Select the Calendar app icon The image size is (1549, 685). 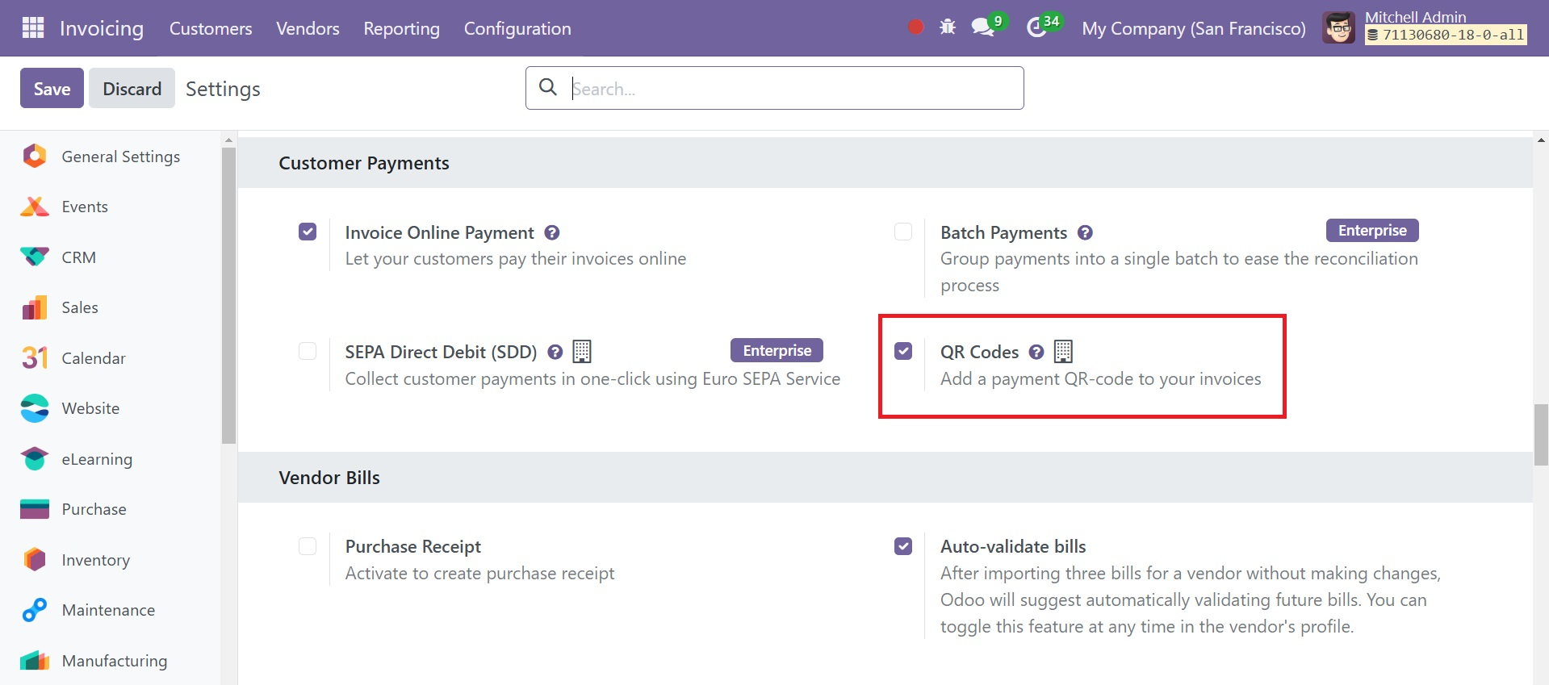click(35, 357)
